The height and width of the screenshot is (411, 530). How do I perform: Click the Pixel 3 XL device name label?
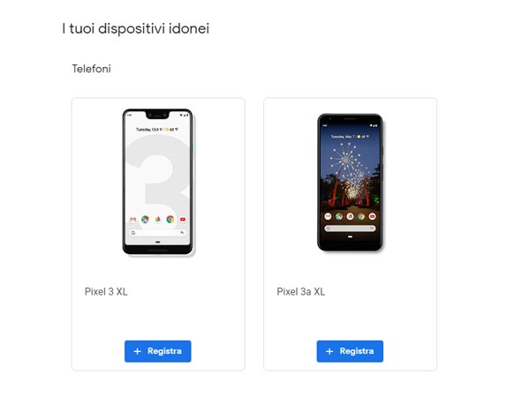click(106, 292)
